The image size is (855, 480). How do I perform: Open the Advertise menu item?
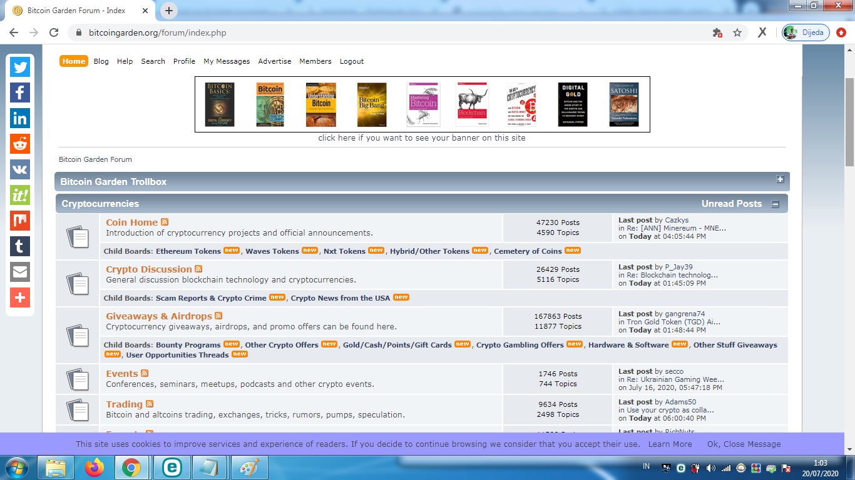pyautogui.click(x=275, y=61)
